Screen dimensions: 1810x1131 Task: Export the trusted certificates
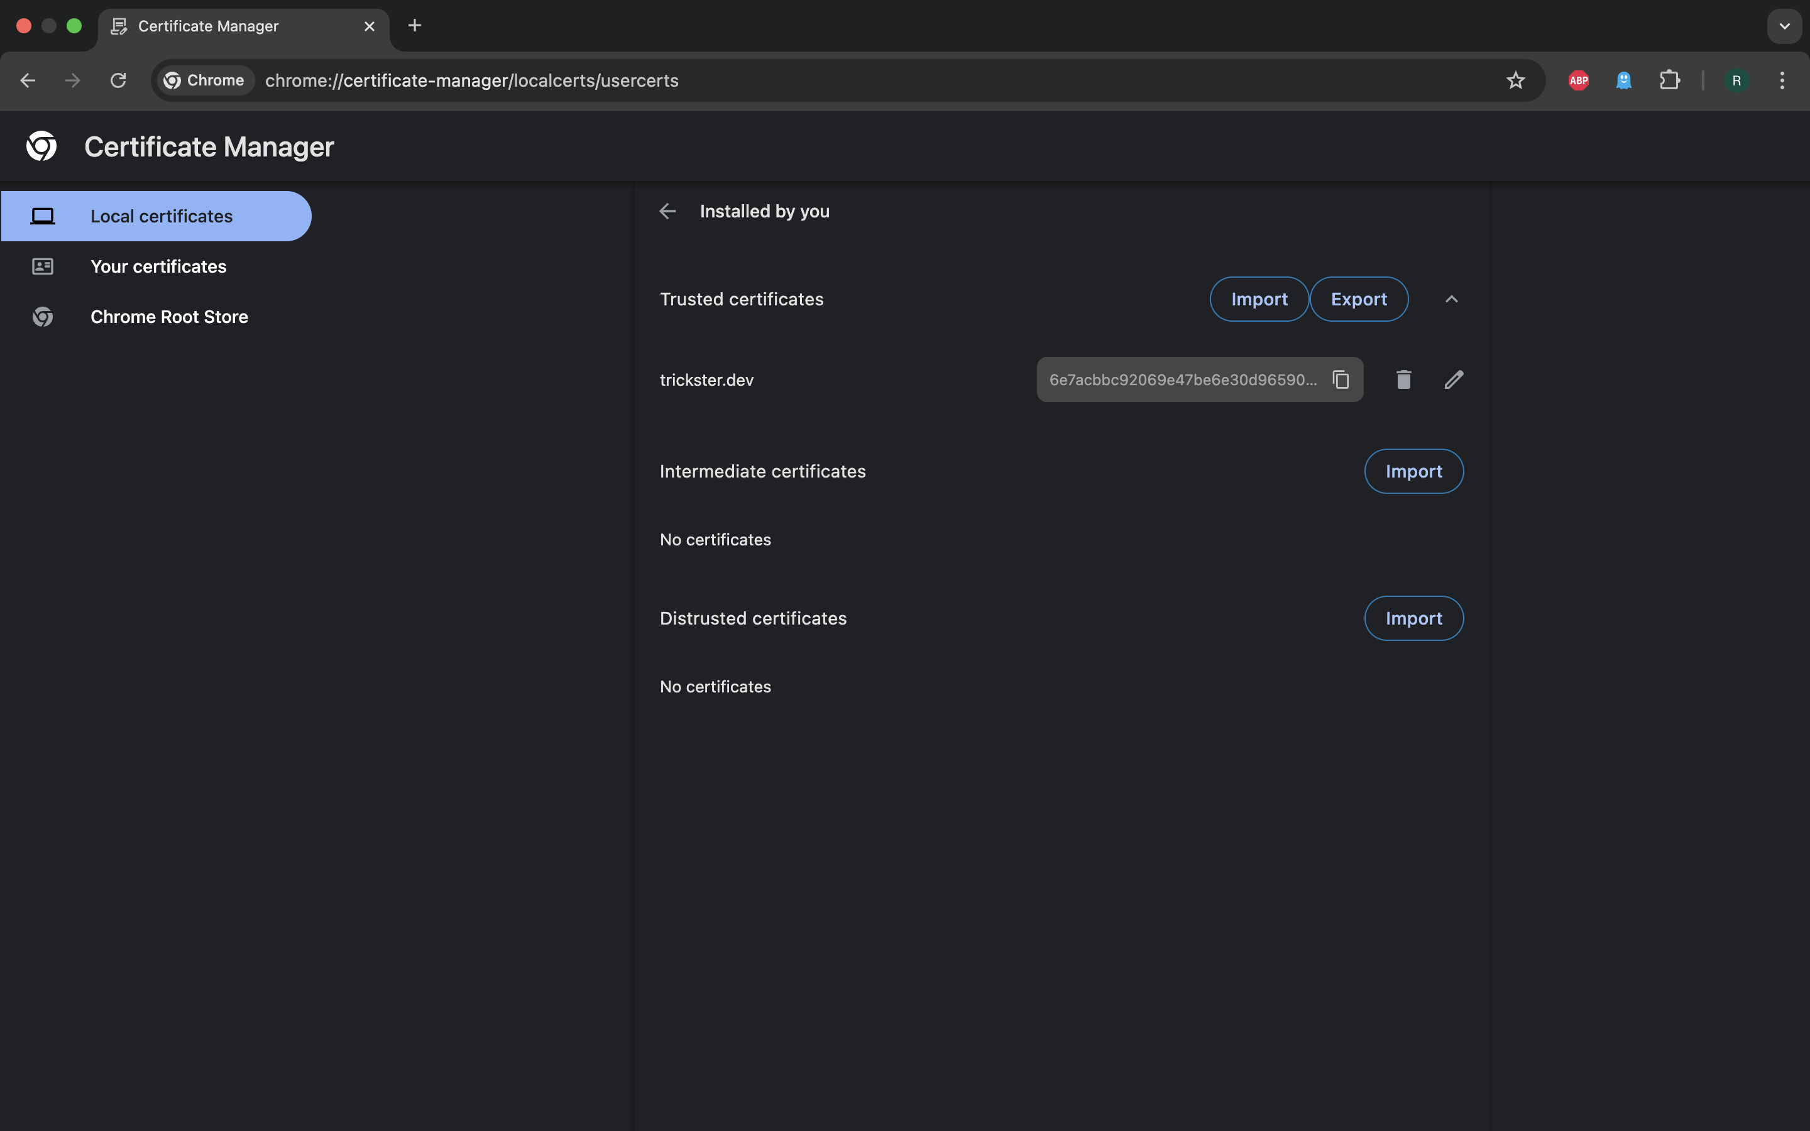pos(1358,299)
